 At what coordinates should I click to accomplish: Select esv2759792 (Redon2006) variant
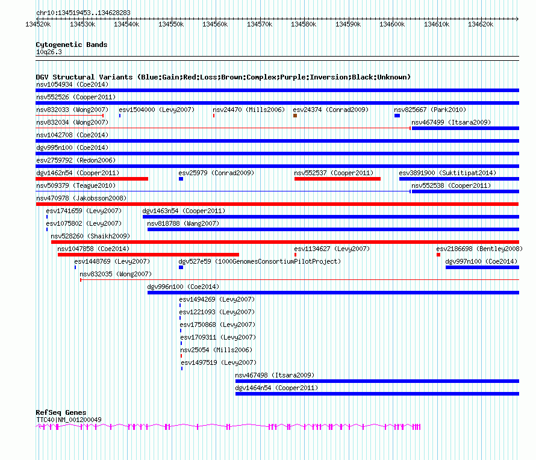click(76, 160)
